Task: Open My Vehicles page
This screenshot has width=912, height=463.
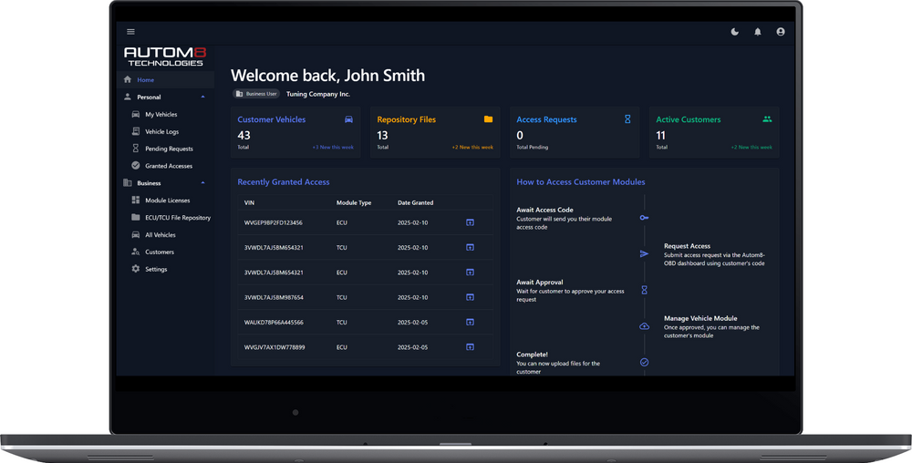Action: coord(161,115)
